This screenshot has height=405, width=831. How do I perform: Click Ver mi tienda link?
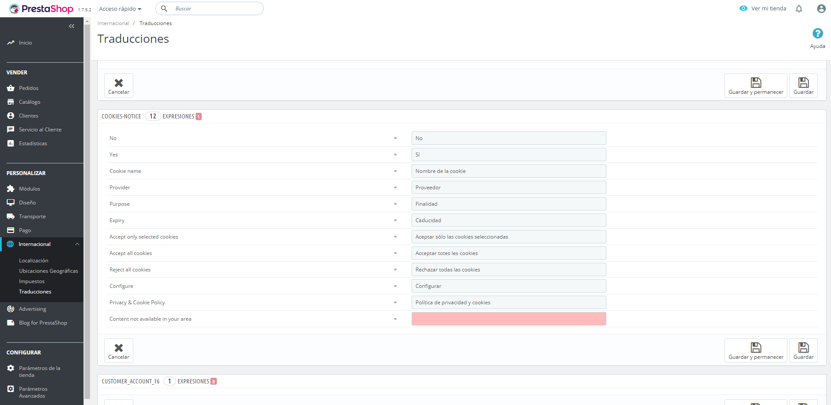tap(769, 9)
